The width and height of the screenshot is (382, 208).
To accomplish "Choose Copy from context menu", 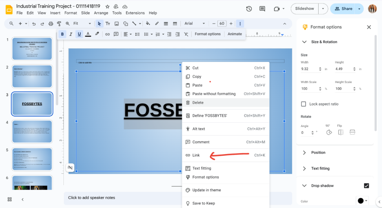I will click(226, 76).
